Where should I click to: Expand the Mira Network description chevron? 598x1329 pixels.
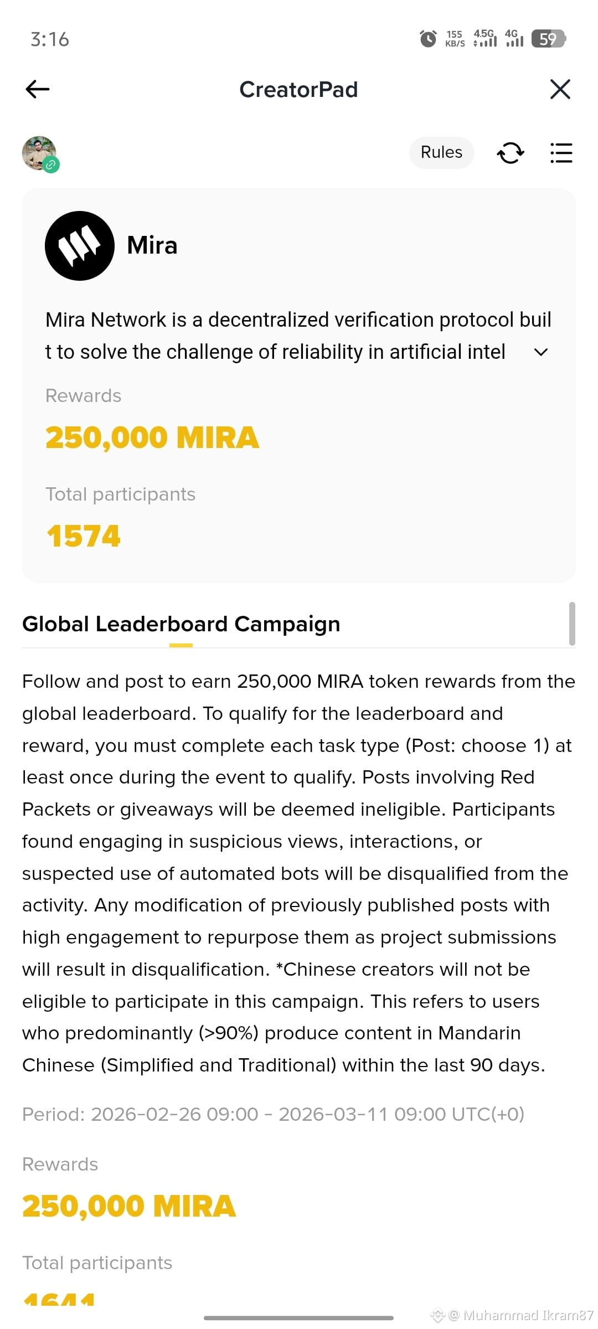[x=541, y=352]
